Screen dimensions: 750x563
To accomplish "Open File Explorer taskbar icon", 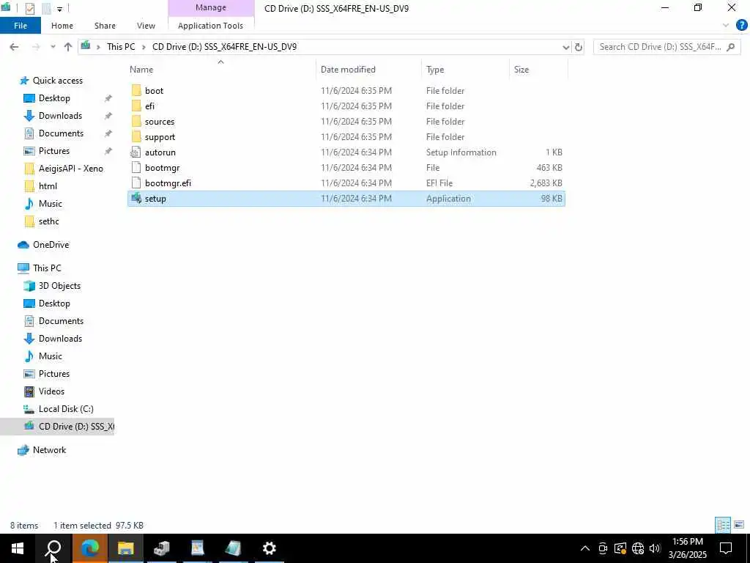I will point(125,548).
